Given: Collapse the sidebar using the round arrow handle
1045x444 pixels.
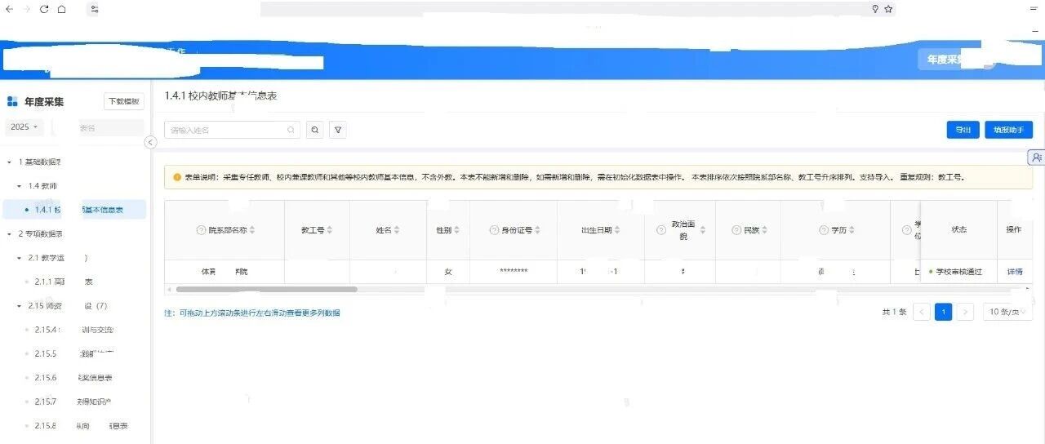Looking at the screenshot, I should 150,142.
